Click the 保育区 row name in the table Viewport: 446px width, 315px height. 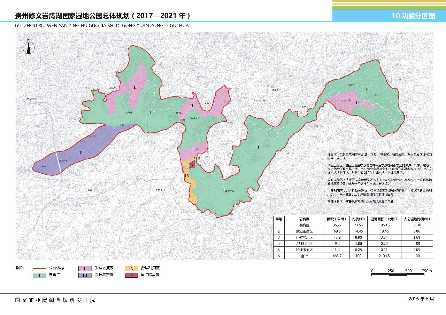(304, 225)
